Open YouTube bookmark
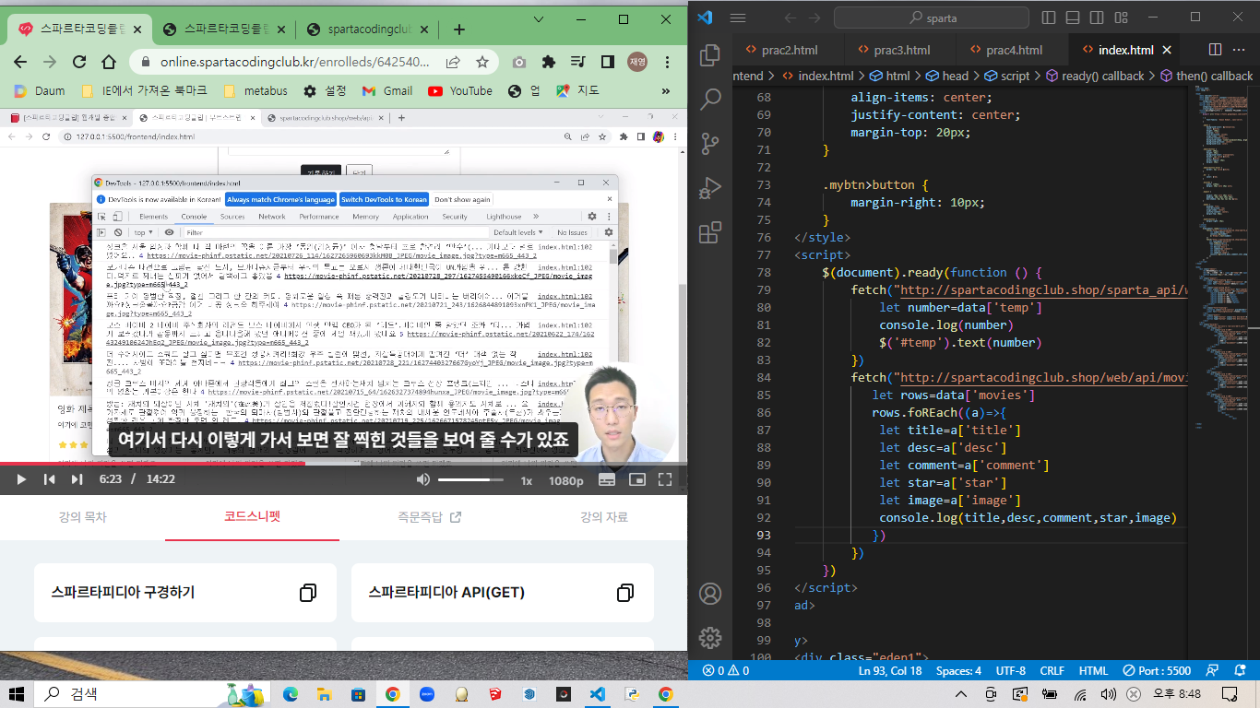This screenshot has width=1260, height=708. (460, 90)
